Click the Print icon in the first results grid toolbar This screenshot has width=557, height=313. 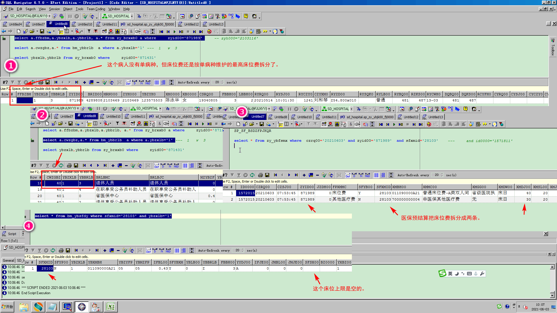pos(41,82)
